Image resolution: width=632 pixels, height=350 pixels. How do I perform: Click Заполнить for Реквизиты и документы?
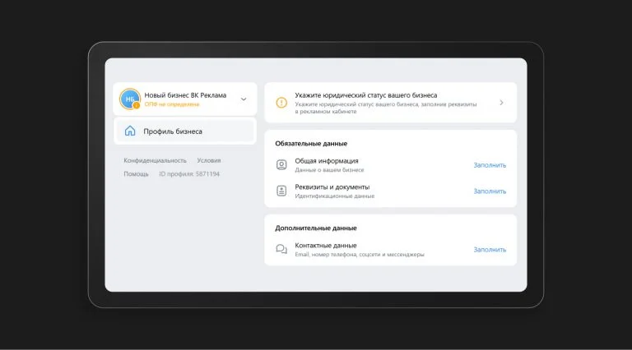click(490, 191)
